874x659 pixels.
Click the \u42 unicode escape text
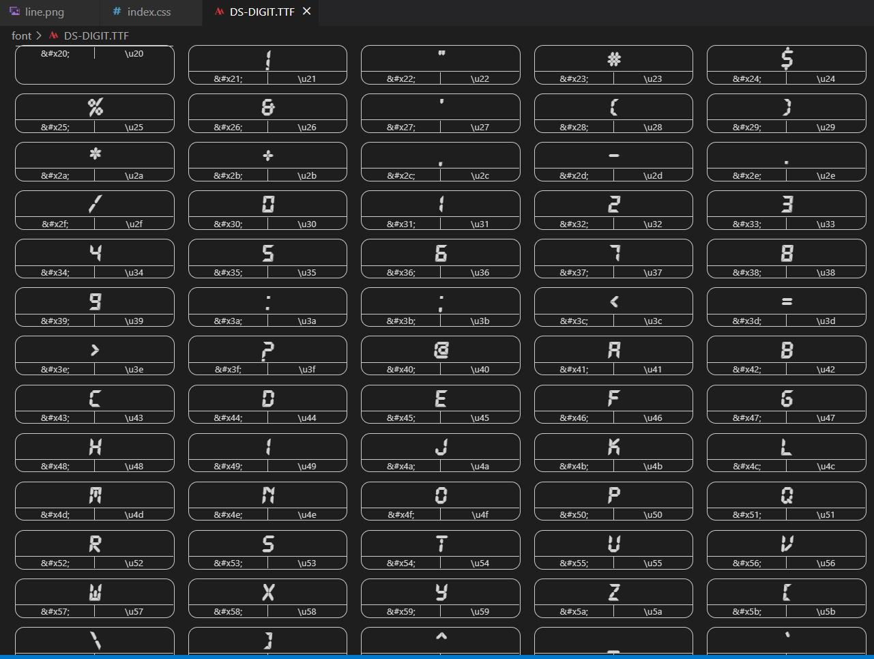826,369
